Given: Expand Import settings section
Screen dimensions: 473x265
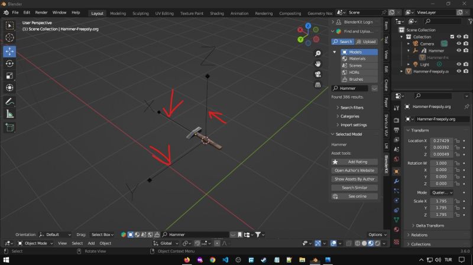Looking at the screenshot, I should pyautogui.click(x=351, y=125).
